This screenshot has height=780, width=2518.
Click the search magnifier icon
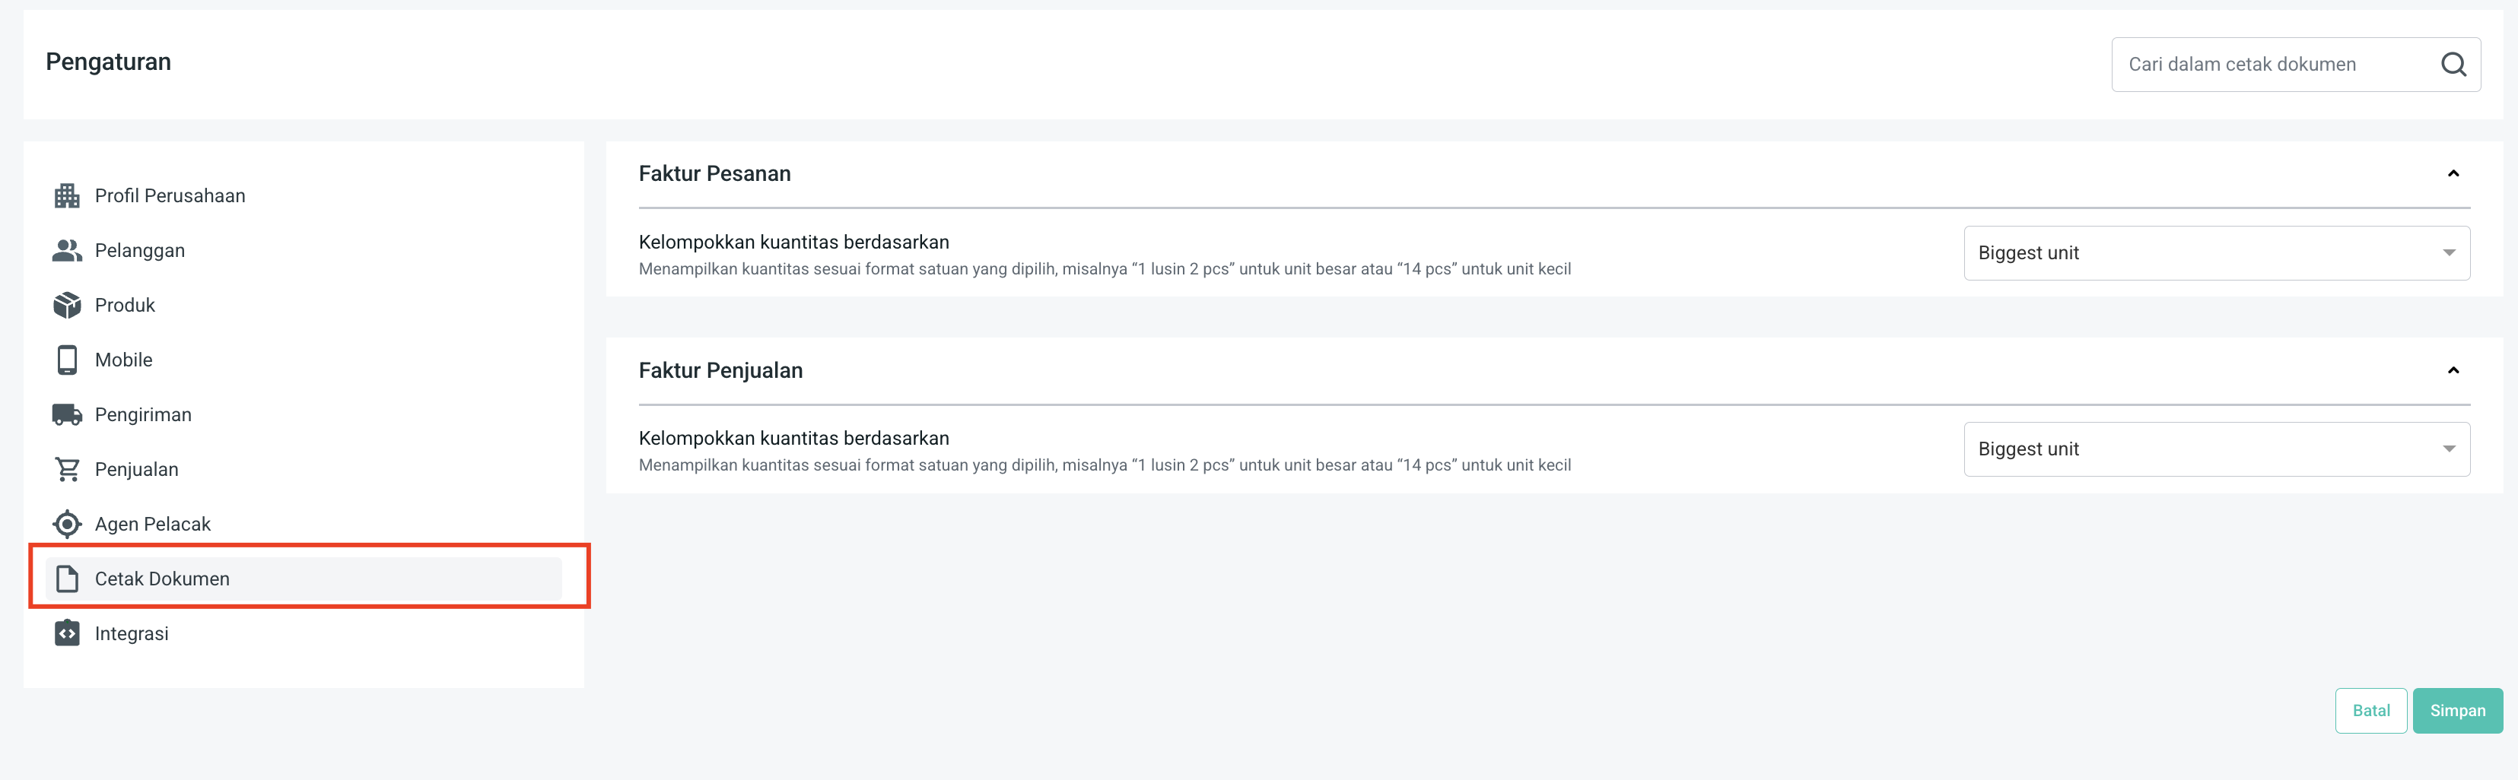pos(2453,65)
